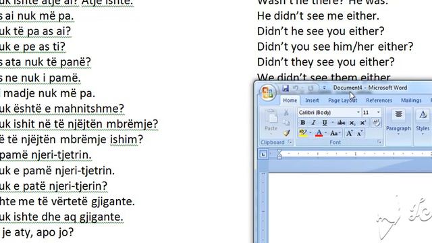Grow font size with large A

pos(350,133)
